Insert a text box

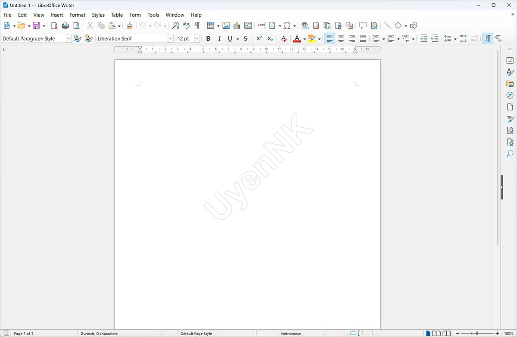coord(248,26)
